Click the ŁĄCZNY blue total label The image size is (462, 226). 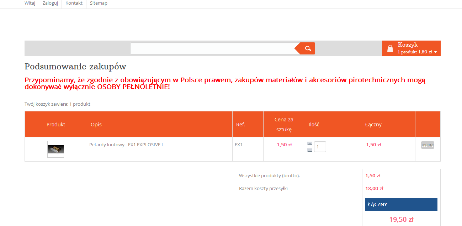point(401,204)
